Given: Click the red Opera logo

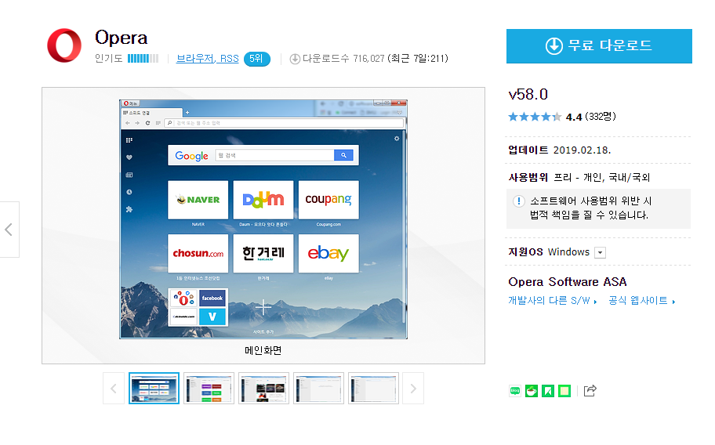Looking at the screenshot, I should (x=64, y=45).
